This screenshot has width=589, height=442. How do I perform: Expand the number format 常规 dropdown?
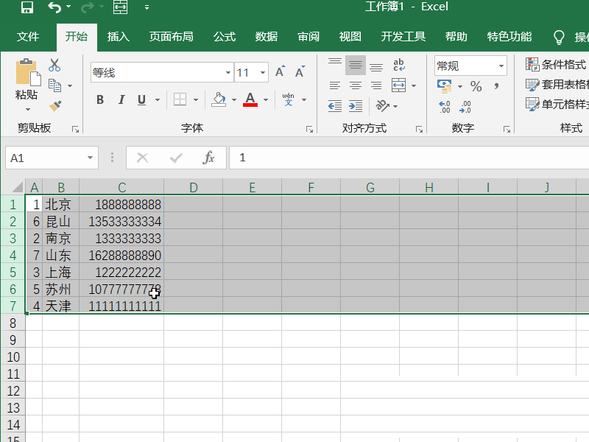pyautogui.click(x=501, y=66)
